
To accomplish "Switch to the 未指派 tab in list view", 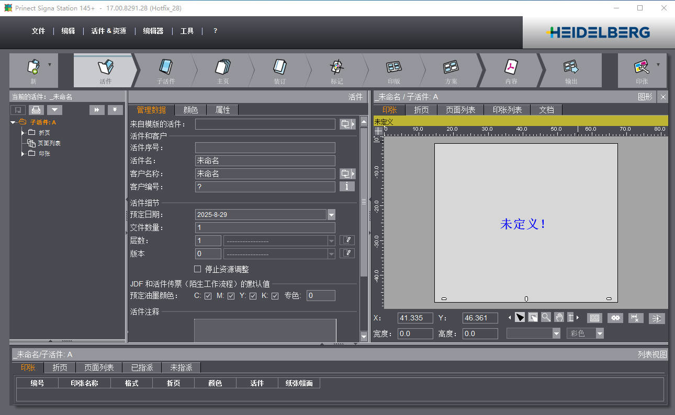I will (x=181, y=368).
